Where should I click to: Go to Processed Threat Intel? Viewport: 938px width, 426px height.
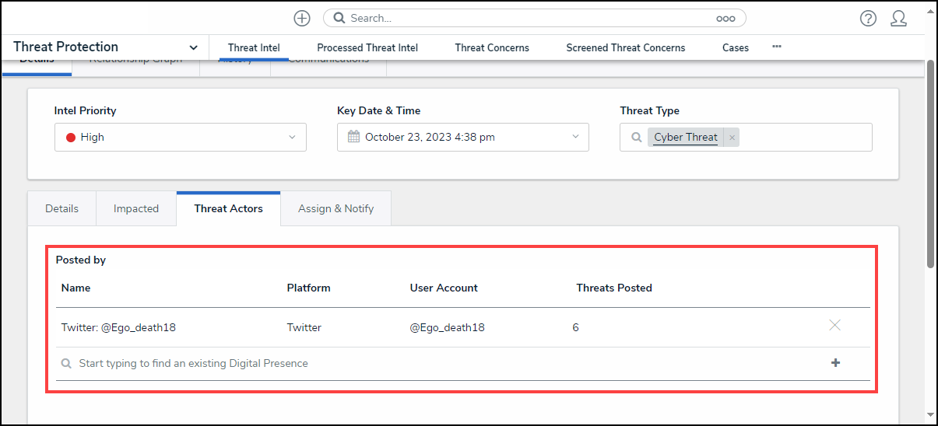(x=367, y=47)
